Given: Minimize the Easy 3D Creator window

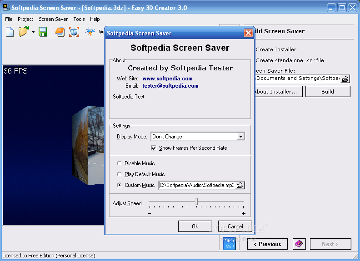Looking at the screenshot, I should 331,8.
